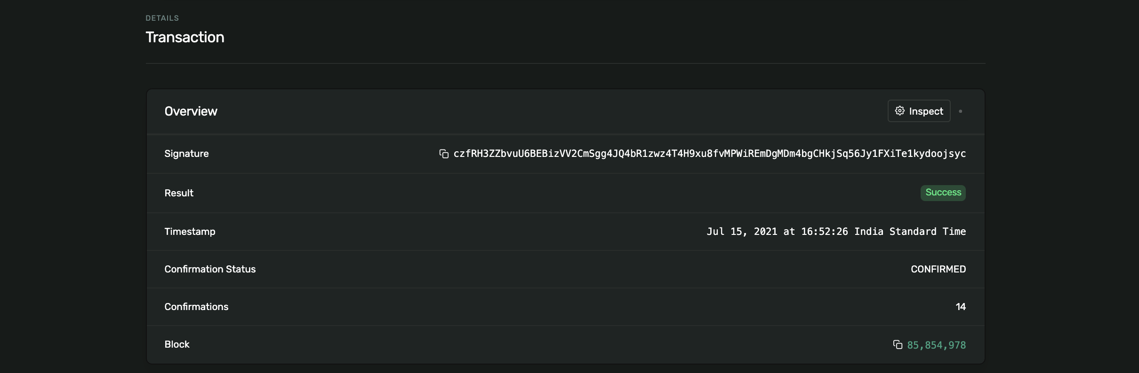Click the Transaction page title
This screenshot has width=1139, height=373.
click(184, 37)
